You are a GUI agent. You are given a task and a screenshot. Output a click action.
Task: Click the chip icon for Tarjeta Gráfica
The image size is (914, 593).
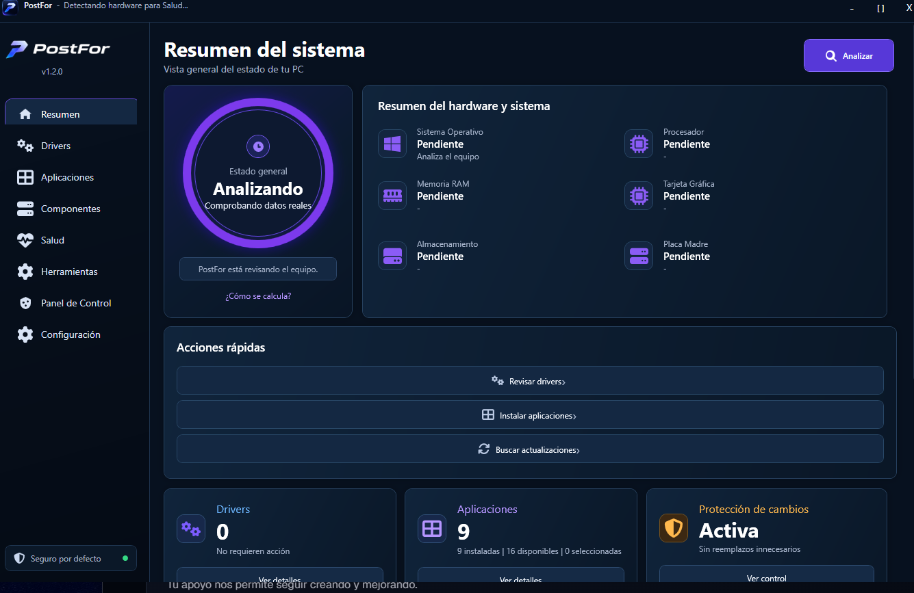639,196
